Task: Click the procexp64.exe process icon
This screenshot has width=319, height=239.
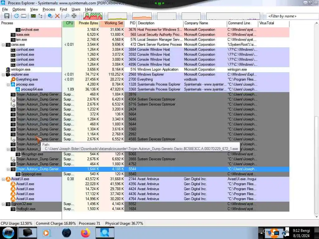Action: pos(18,89)
